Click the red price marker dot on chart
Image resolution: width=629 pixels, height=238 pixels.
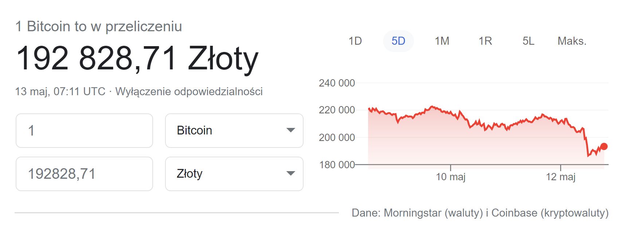pos(604,146)
